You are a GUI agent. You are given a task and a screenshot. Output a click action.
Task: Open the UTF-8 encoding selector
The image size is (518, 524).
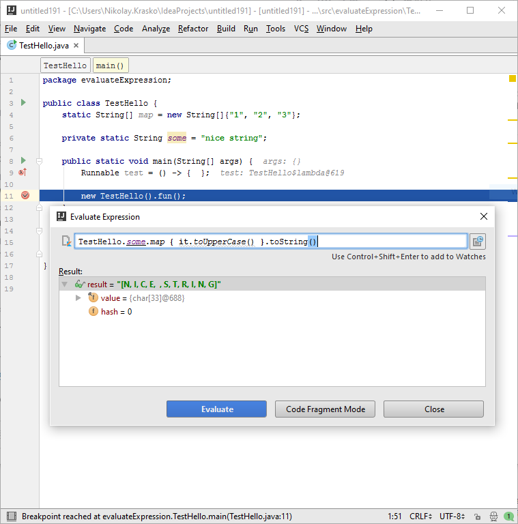click(x=452, y=516)
